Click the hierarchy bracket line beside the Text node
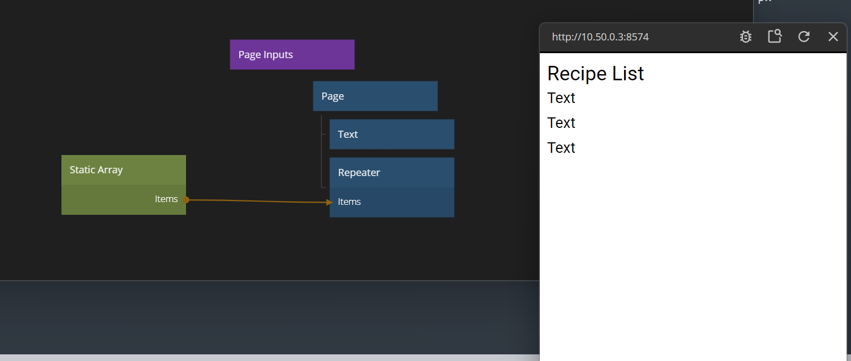 322,151
